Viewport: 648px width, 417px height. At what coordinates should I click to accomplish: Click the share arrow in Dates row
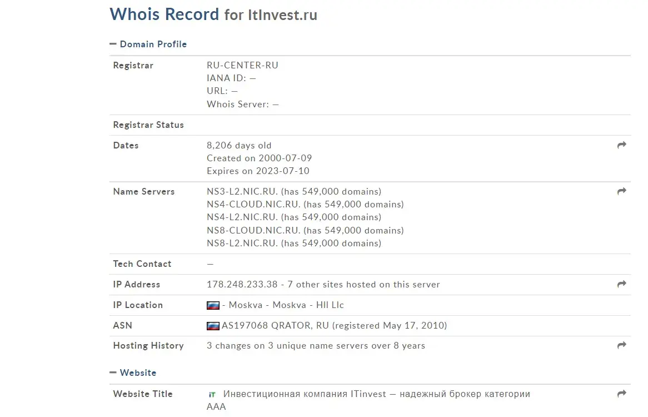621,145
